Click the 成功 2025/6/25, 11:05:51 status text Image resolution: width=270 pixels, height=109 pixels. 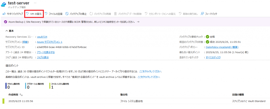[x=225, y=42]
